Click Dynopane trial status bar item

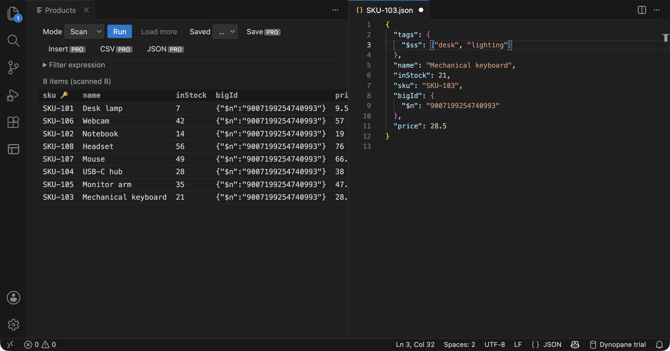click(x=618, y=345)
